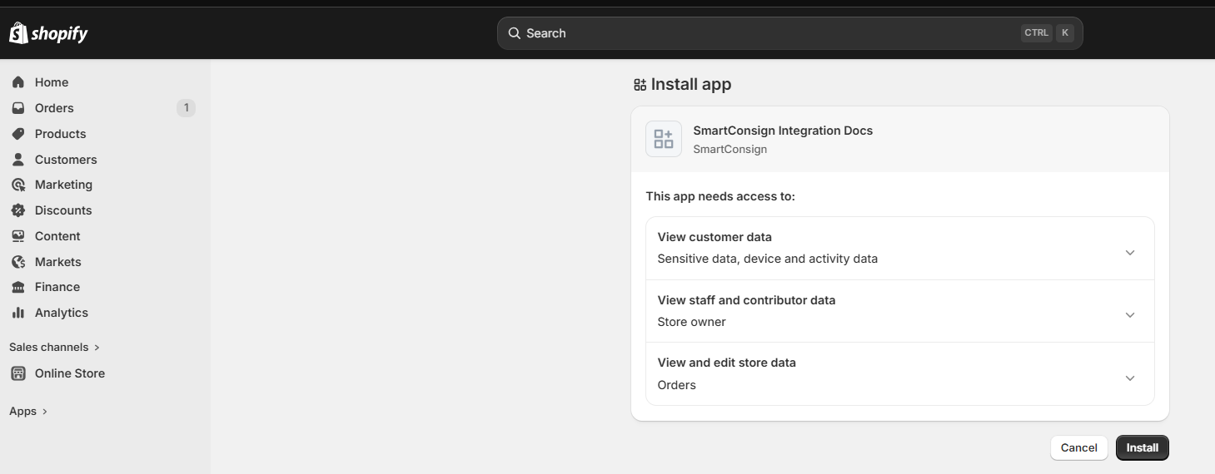Click the "View customer data" title
The image size is (1215, 474).
pos(715,237)
